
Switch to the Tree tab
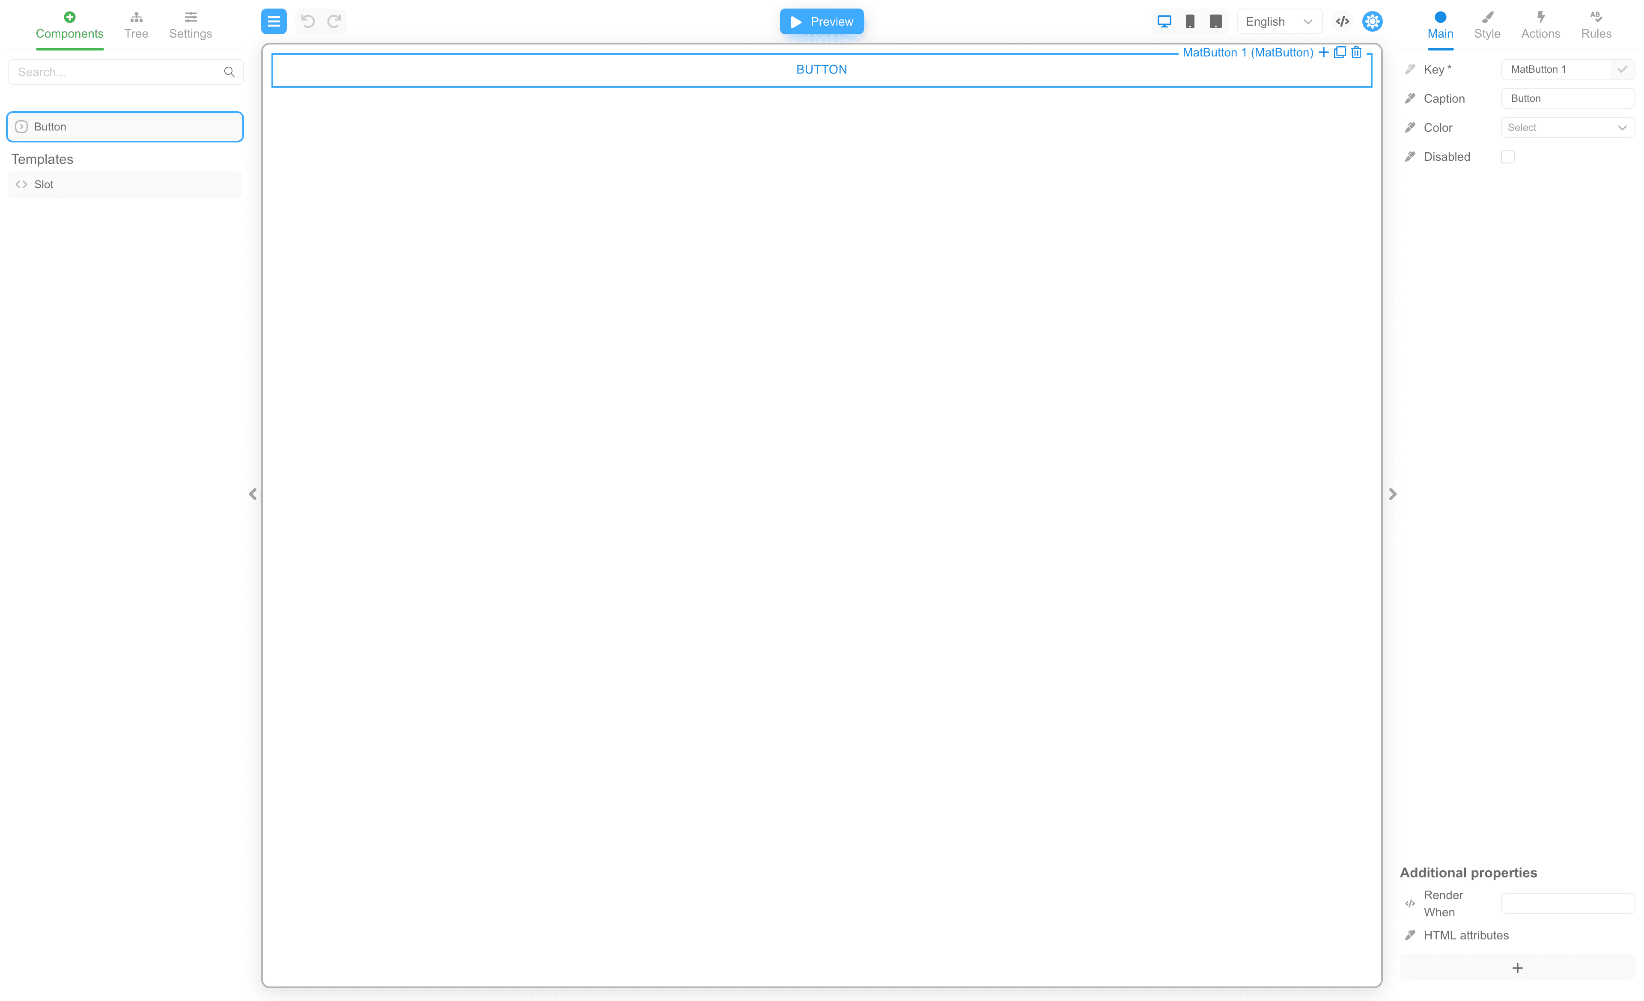(x=136, y=25)
